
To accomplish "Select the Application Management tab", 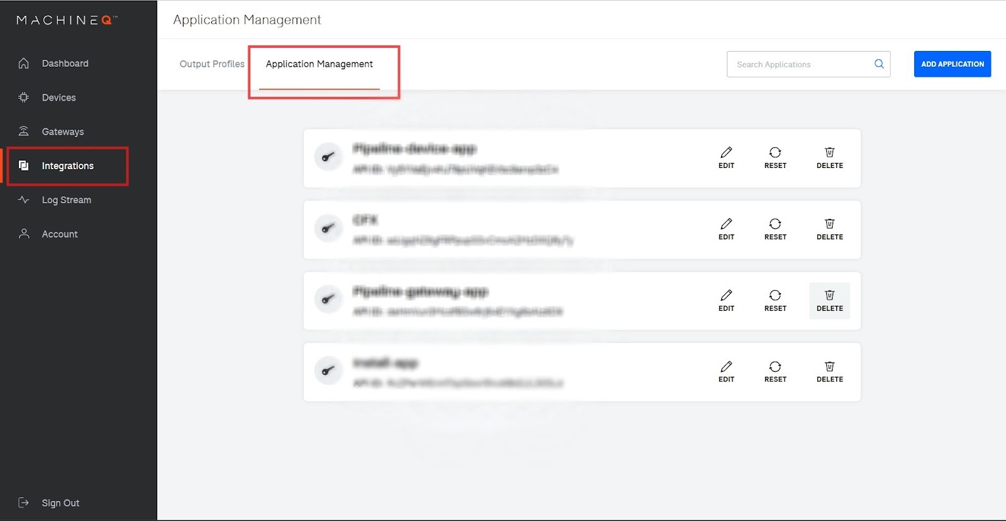I will pyautogui.click(x=319, y=64).
